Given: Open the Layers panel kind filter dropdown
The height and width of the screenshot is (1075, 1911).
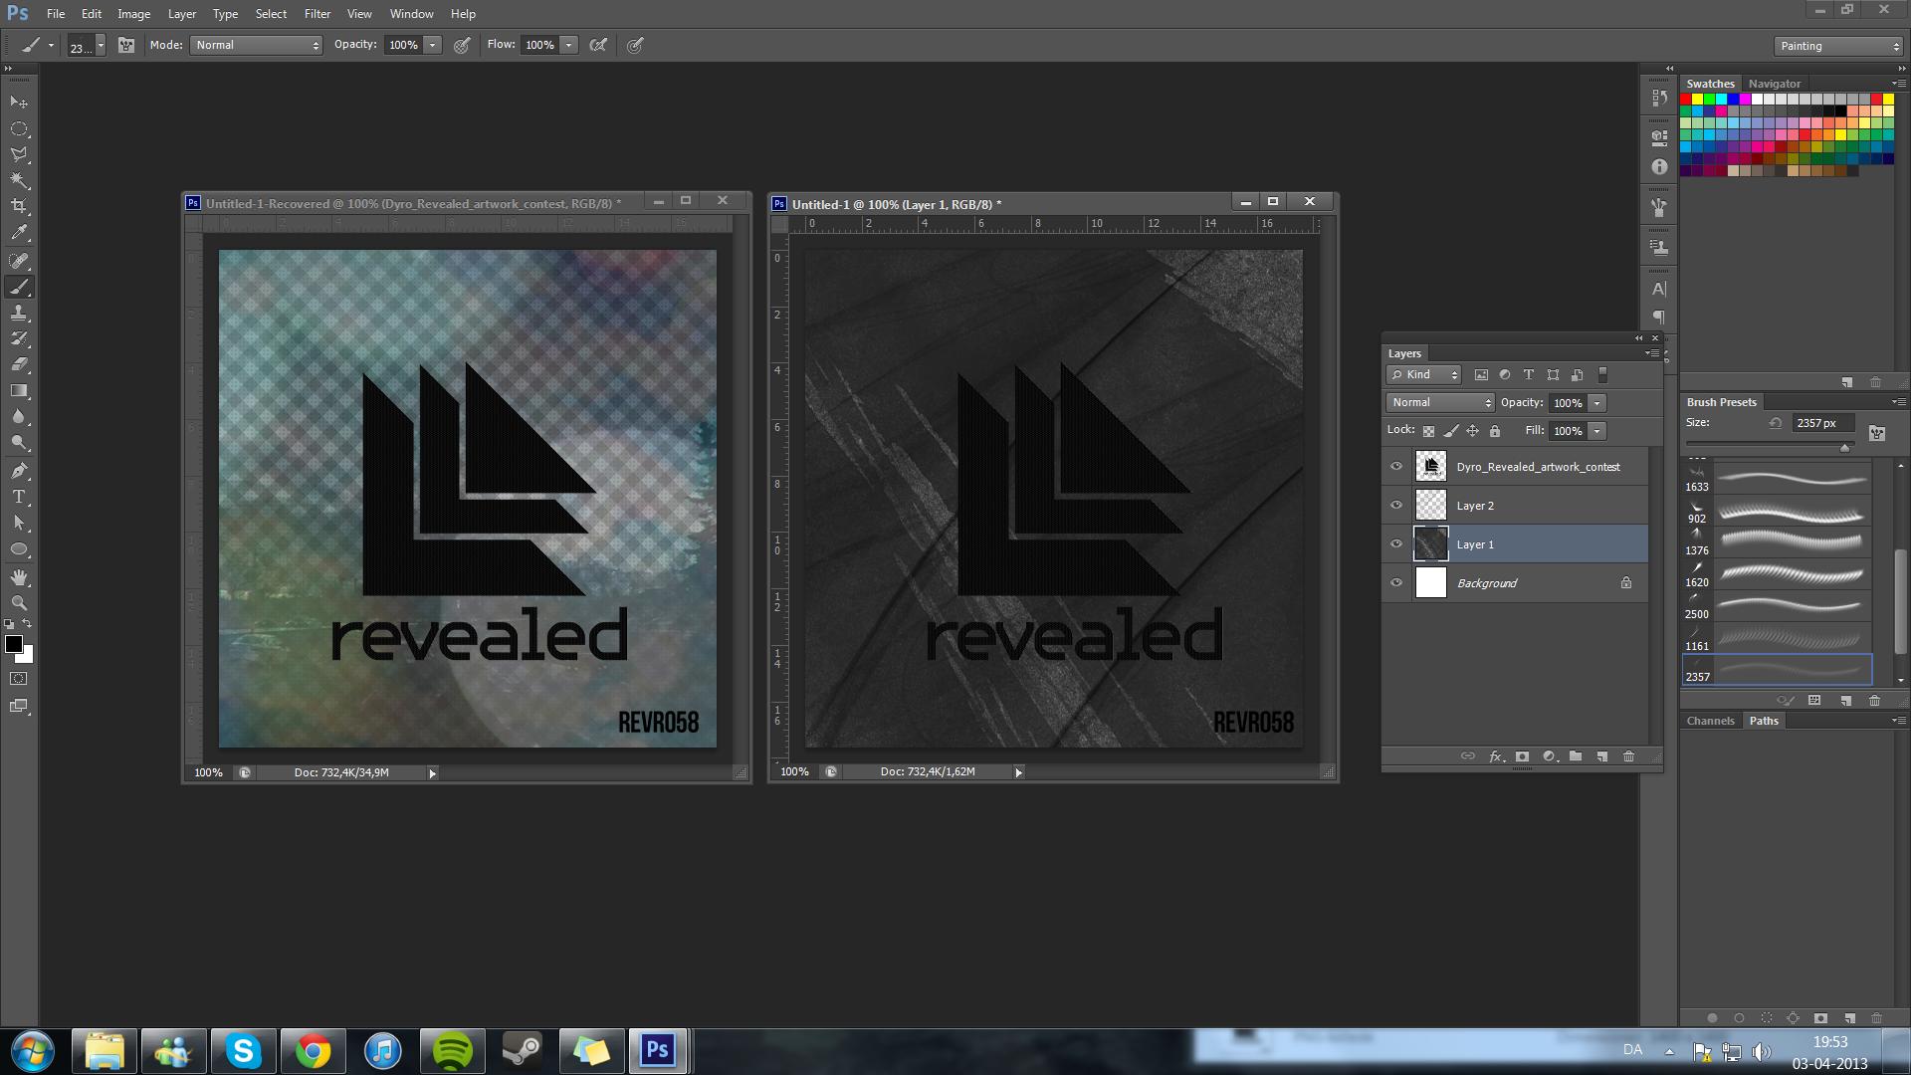Looking at the screenshot, I should click(x=1425, y=375).
